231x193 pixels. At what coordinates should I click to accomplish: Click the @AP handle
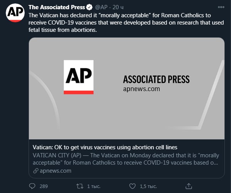click(101, 7)
